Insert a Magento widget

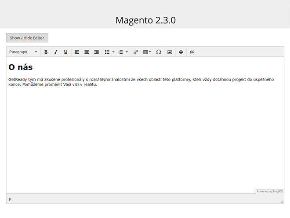click(181, 52)
